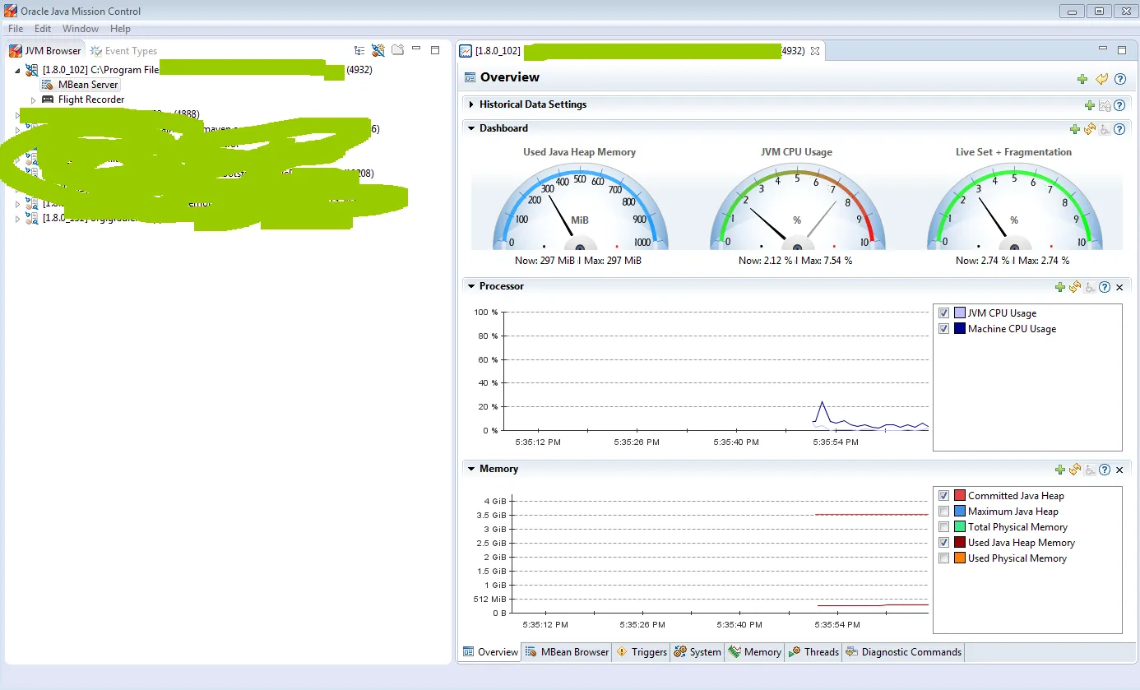Viewport: 1140px width, 690px height.
Task: Remove the Processor chart section
Action: tap(1119, 287)
